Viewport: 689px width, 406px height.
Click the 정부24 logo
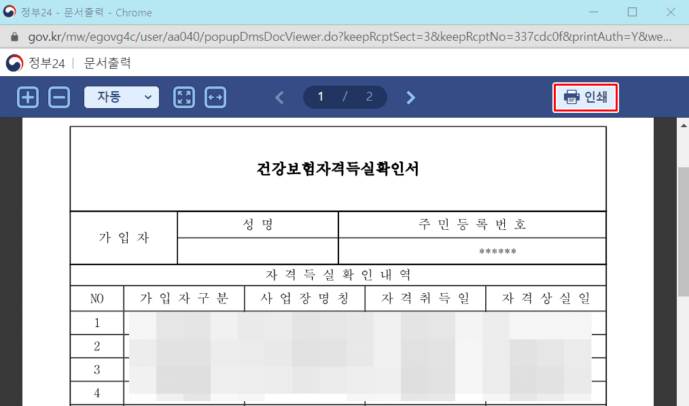[x=36, y=63]
